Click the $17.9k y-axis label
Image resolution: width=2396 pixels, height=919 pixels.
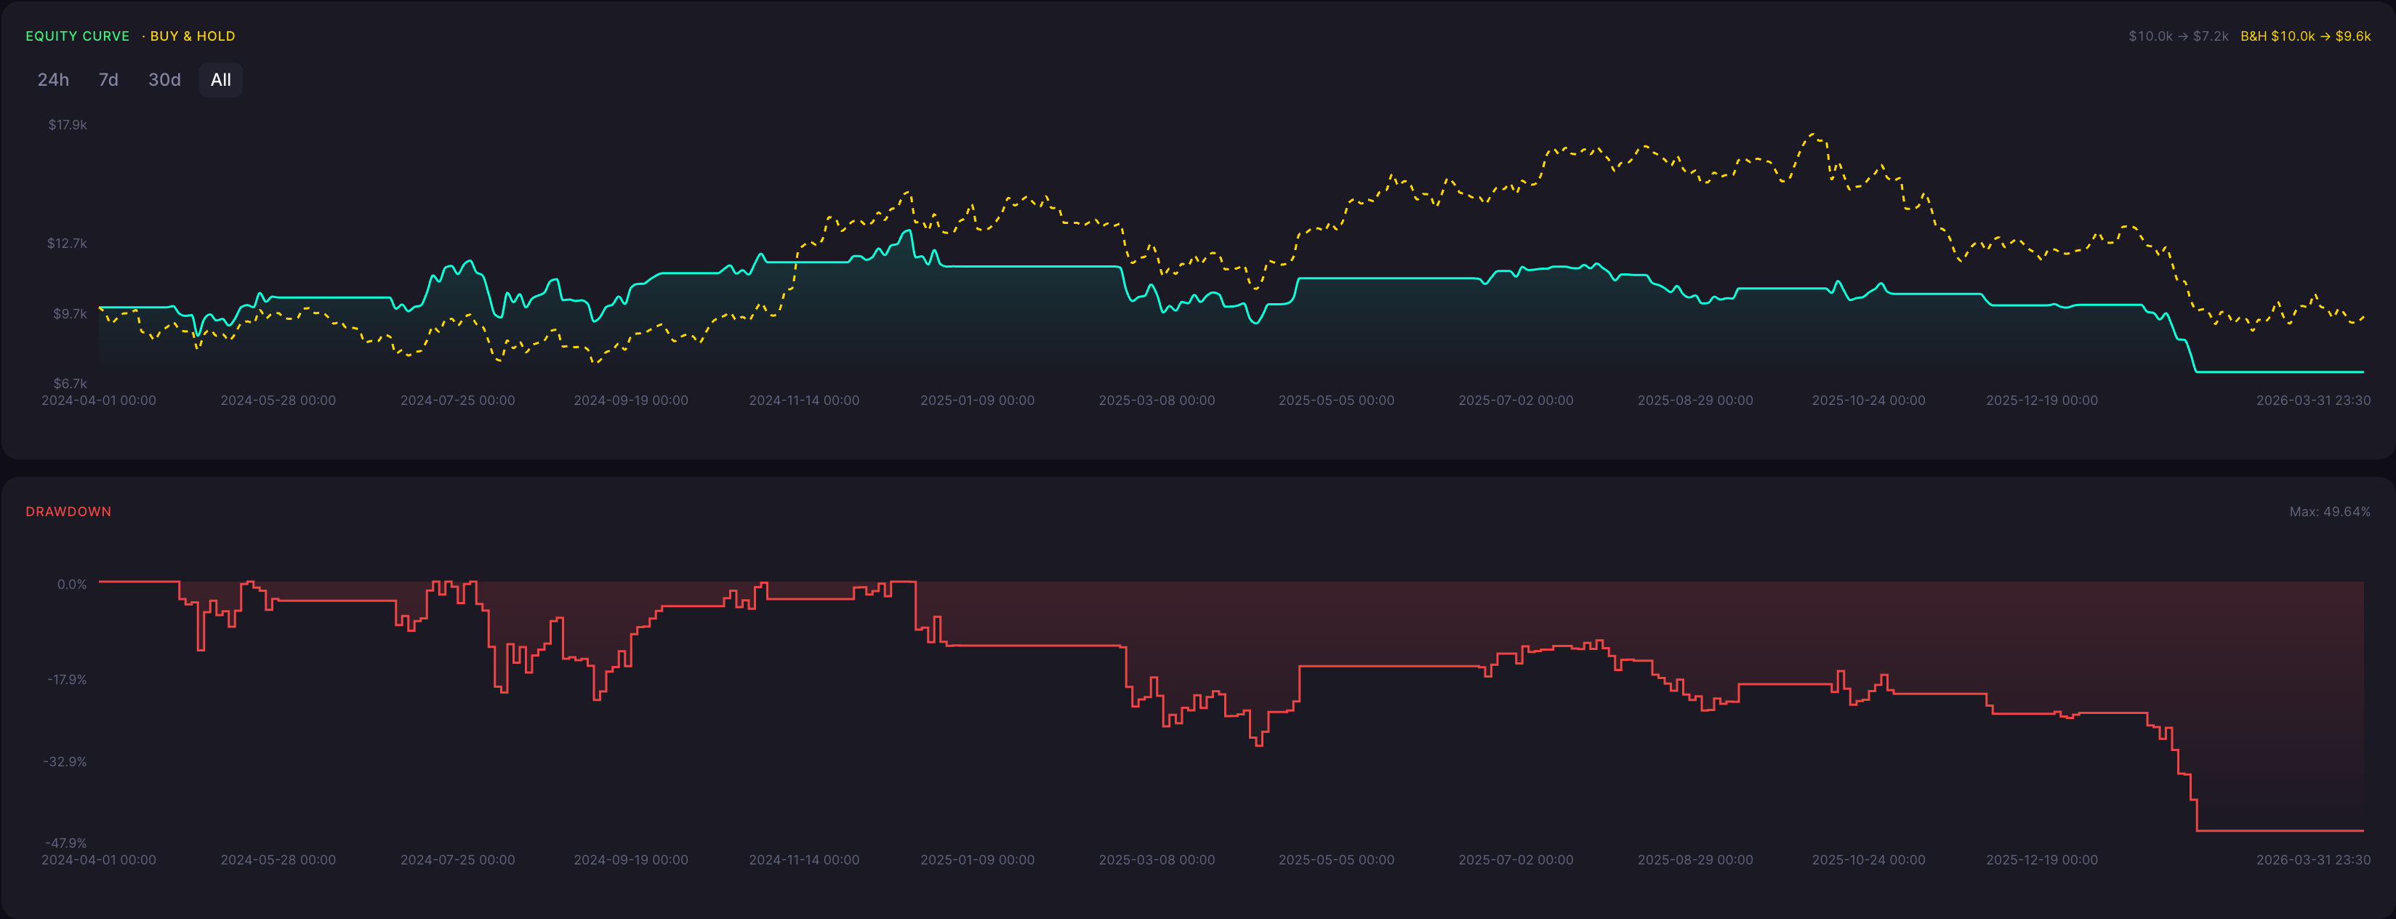[x=67, y=124]
